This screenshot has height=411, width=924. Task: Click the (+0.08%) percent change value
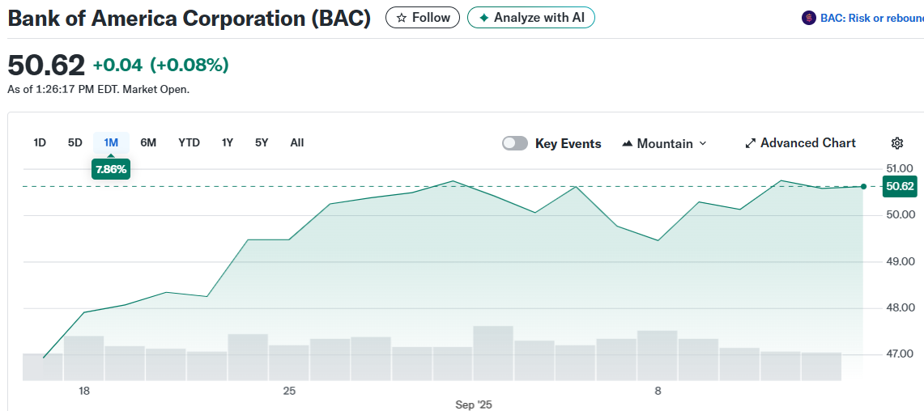189,66
